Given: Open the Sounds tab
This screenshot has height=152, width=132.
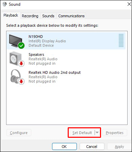Looking at the screenshot, I should 48,16.
